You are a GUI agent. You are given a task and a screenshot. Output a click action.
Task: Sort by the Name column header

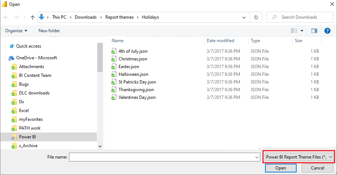[x=117, y=41]
